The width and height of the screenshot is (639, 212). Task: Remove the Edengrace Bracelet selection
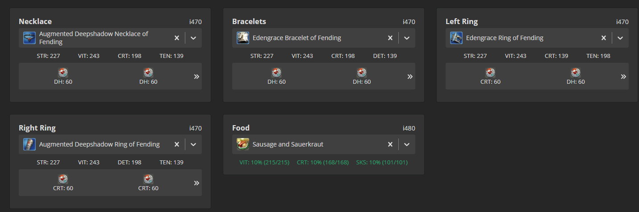[x=390, y=38]
